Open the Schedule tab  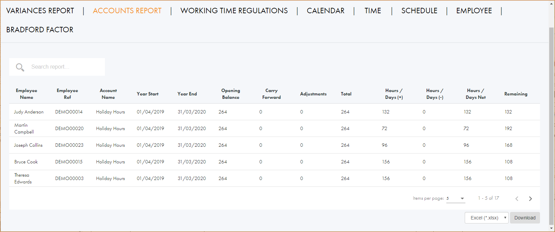tap(419, 11)
